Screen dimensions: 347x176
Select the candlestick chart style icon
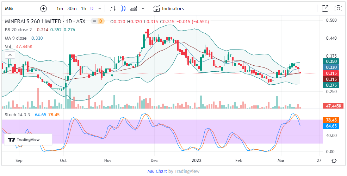click(x=123, y=8)
